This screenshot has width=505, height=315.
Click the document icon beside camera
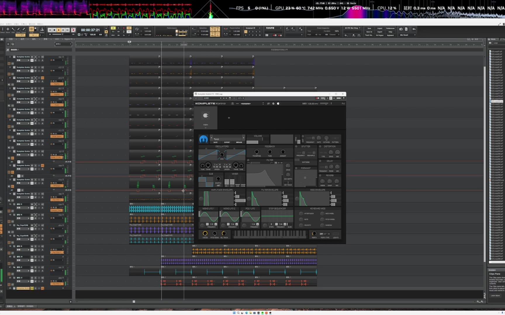406,29
